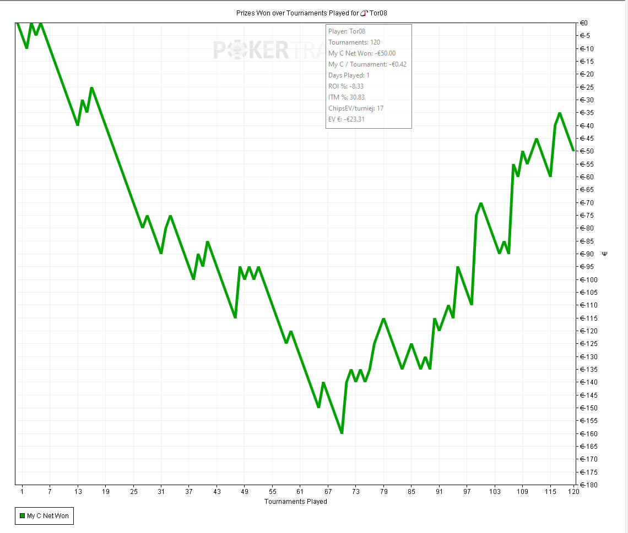Viewport: 628px width, 533px height.
Task: Click the My C Net Won: -€50.00 tooltip line
Action: click(362, 53)
